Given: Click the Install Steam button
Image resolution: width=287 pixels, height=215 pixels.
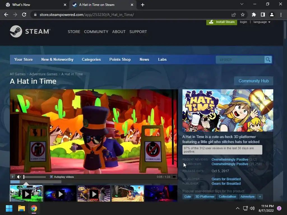Looking at the screenshot, I should [222, 22].
